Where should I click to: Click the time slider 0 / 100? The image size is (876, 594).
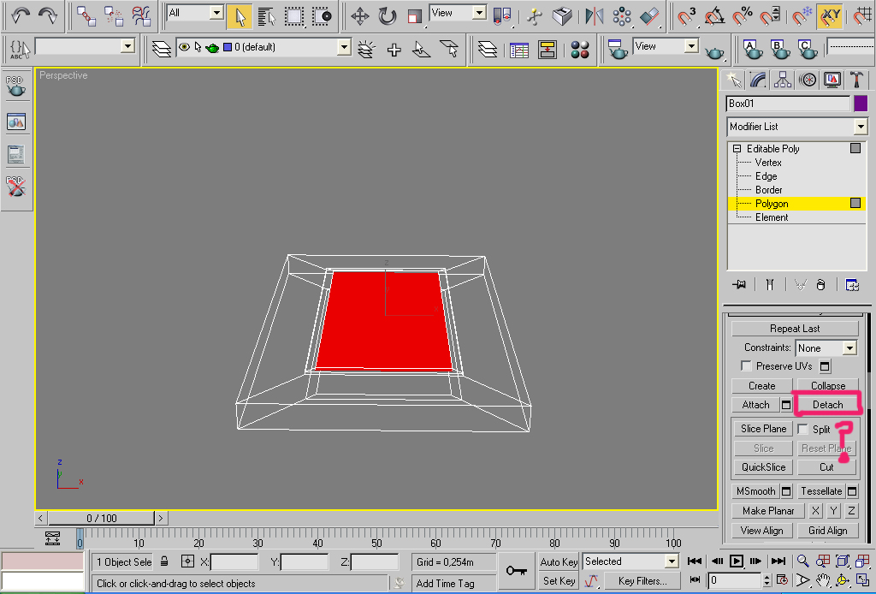(x=102, y=518)
